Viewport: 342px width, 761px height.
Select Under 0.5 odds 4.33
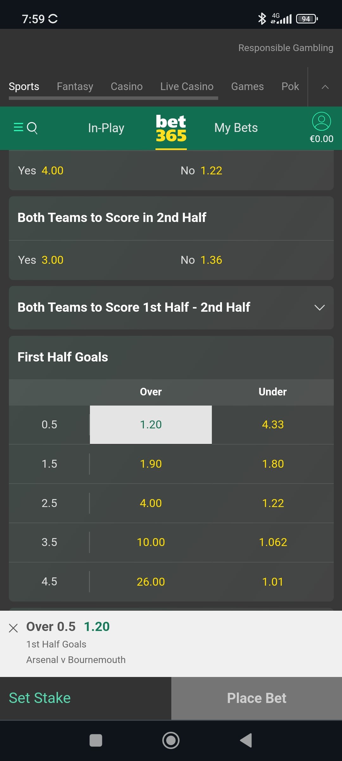(x=273, y=425)
